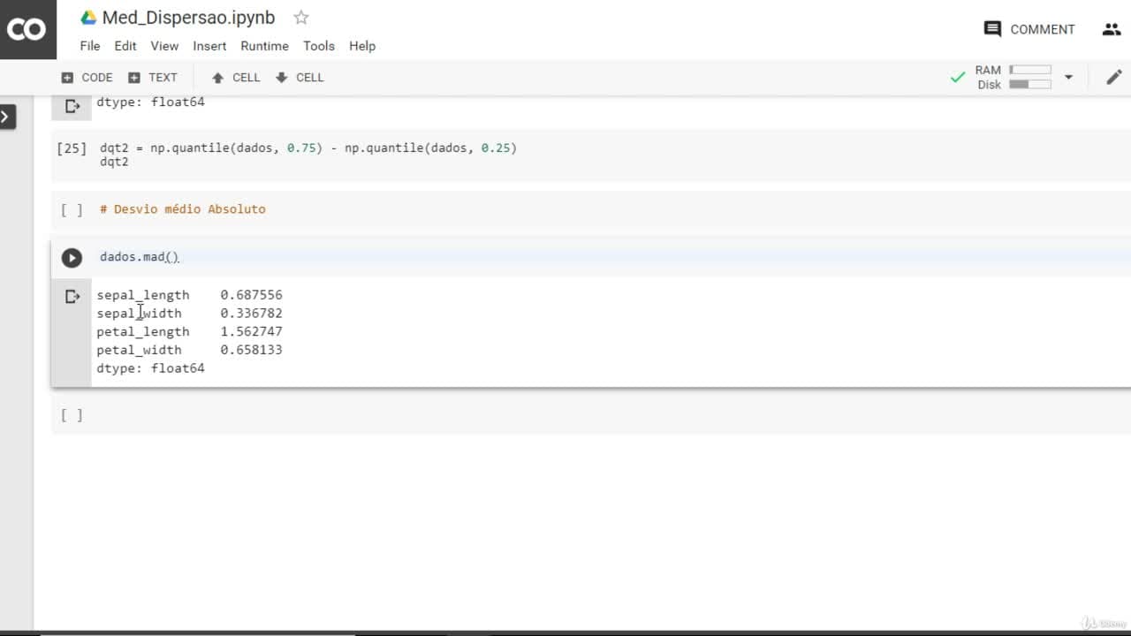Open the Edit menu
Viewport: 1131px width, 636px height.
[x=125, y=46]
